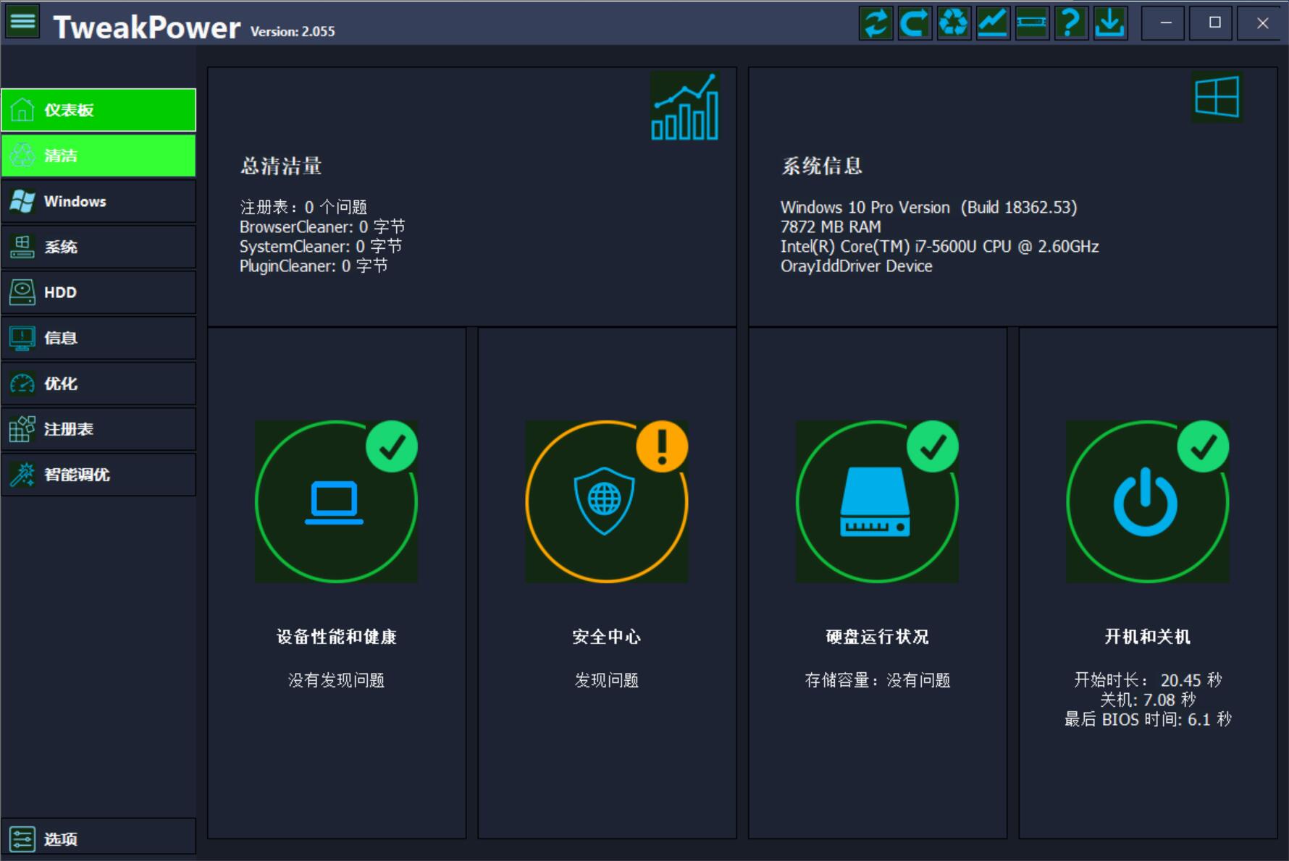The image size is (1289, 861).
Task: Click the refresh/sync icon in the toolbar
Action: coord(876,22)
